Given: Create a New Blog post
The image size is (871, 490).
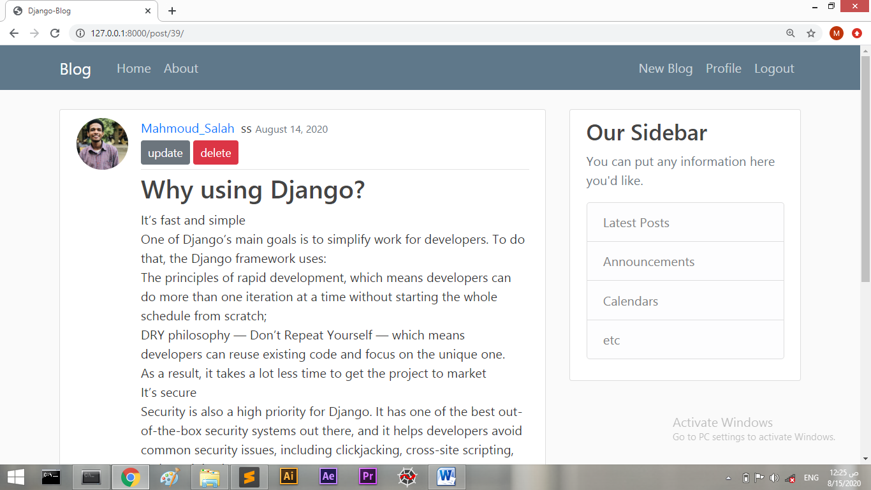Looking at the screenshot, I should 666,68.
